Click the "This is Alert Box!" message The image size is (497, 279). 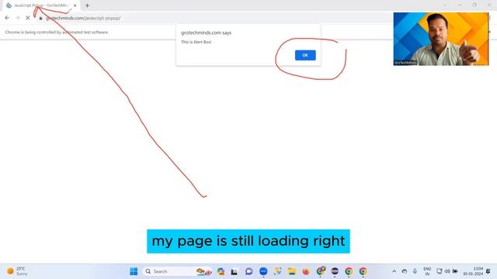point(196,42)
